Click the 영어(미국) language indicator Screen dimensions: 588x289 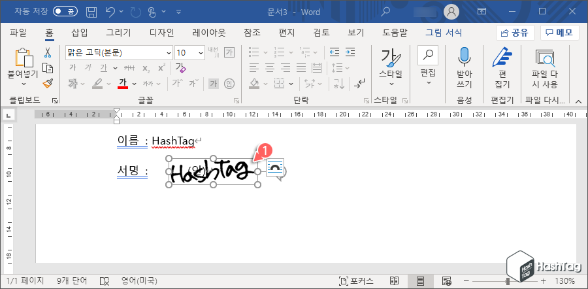139,280
